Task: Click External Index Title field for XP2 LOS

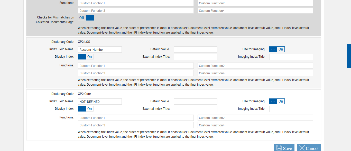Action: point(195,57)
